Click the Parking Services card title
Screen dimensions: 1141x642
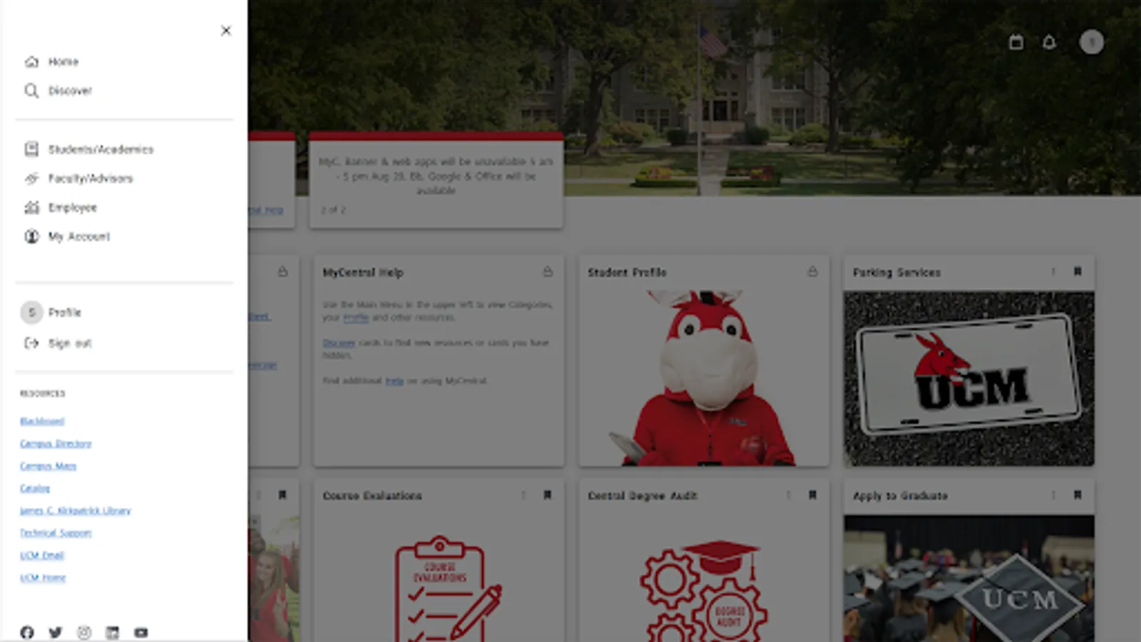click(896, 272)
